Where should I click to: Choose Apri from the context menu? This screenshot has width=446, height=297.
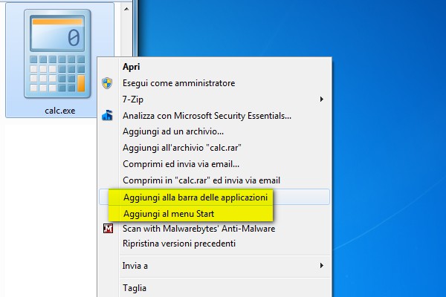coord(131,67)
